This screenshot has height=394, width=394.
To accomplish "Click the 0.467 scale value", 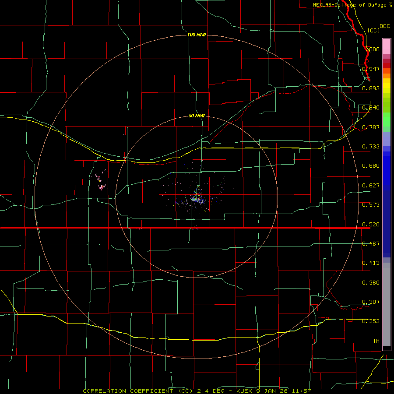I will [x=371, y=244].
